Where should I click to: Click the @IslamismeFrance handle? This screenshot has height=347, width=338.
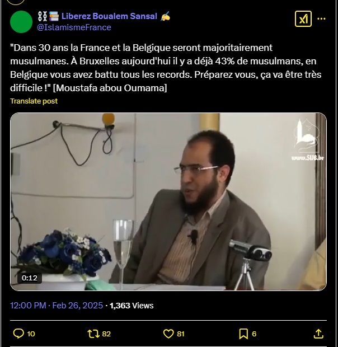[74, 27]
